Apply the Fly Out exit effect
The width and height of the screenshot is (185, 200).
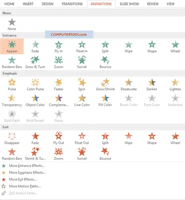pyautogui.click(x=58, y=138)
